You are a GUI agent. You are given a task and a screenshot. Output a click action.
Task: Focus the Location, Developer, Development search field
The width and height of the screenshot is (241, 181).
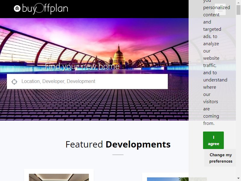87,81
